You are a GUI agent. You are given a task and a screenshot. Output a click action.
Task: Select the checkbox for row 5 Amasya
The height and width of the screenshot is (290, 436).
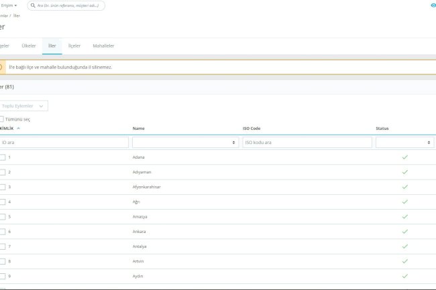click(2, 217)
